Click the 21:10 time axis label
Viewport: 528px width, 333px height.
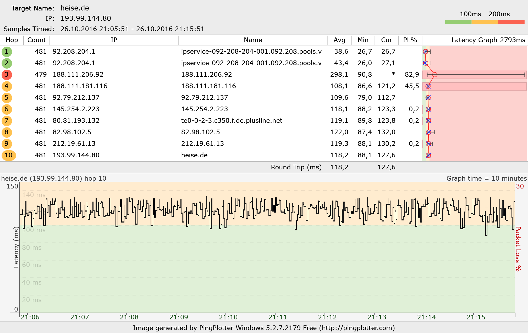(228, 317)
